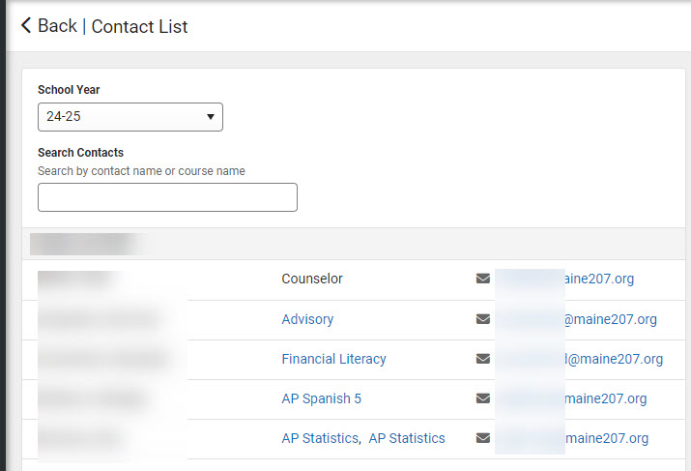Focus the Search Contacts text field

click(167, 197)
